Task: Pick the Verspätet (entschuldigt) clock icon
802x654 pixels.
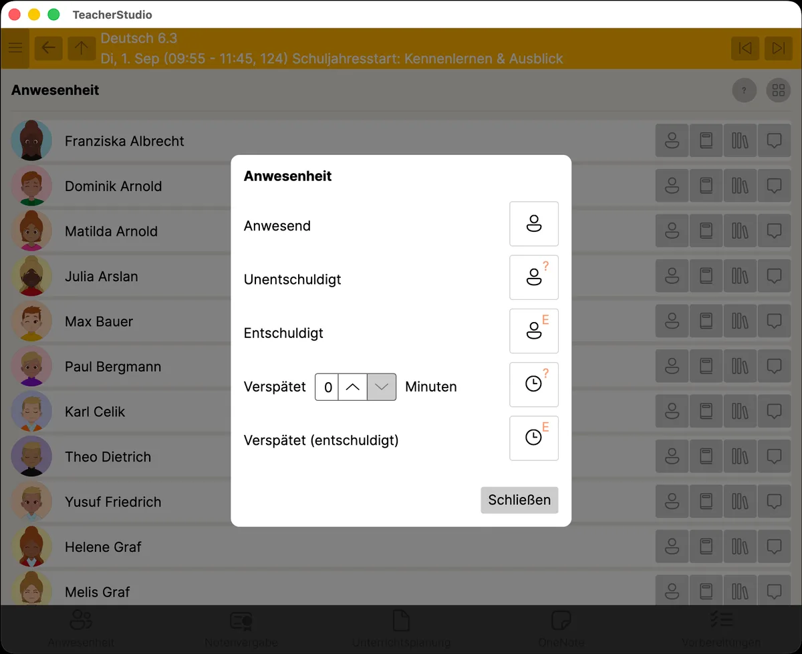Action: point(533,438)
